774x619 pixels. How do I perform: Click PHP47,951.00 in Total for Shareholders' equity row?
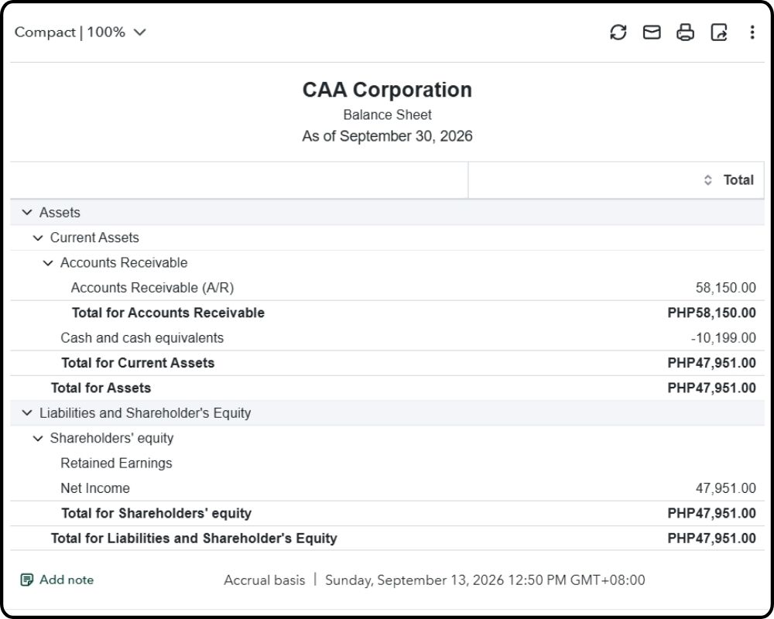711,513
